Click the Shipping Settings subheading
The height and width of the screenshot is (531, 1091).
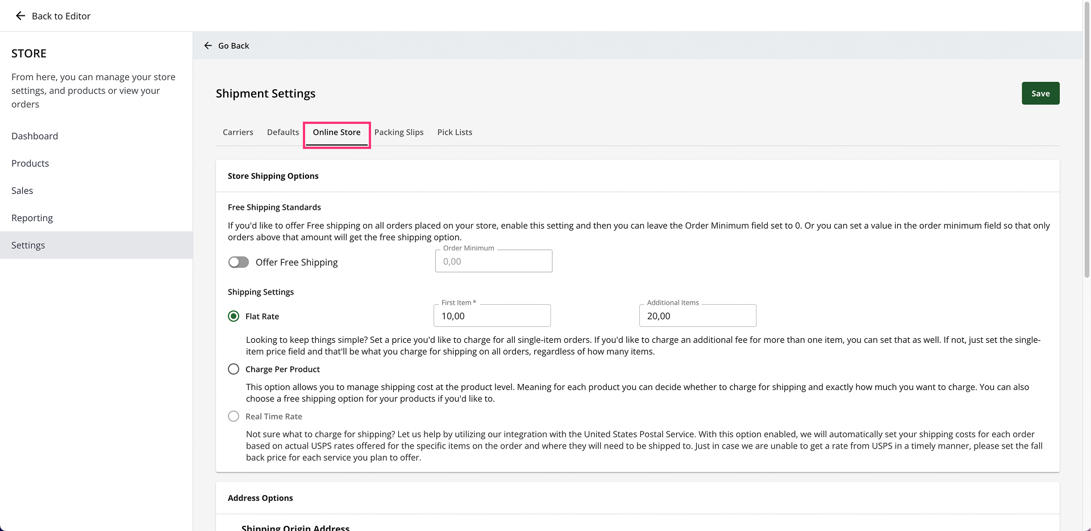coord(261,292)
